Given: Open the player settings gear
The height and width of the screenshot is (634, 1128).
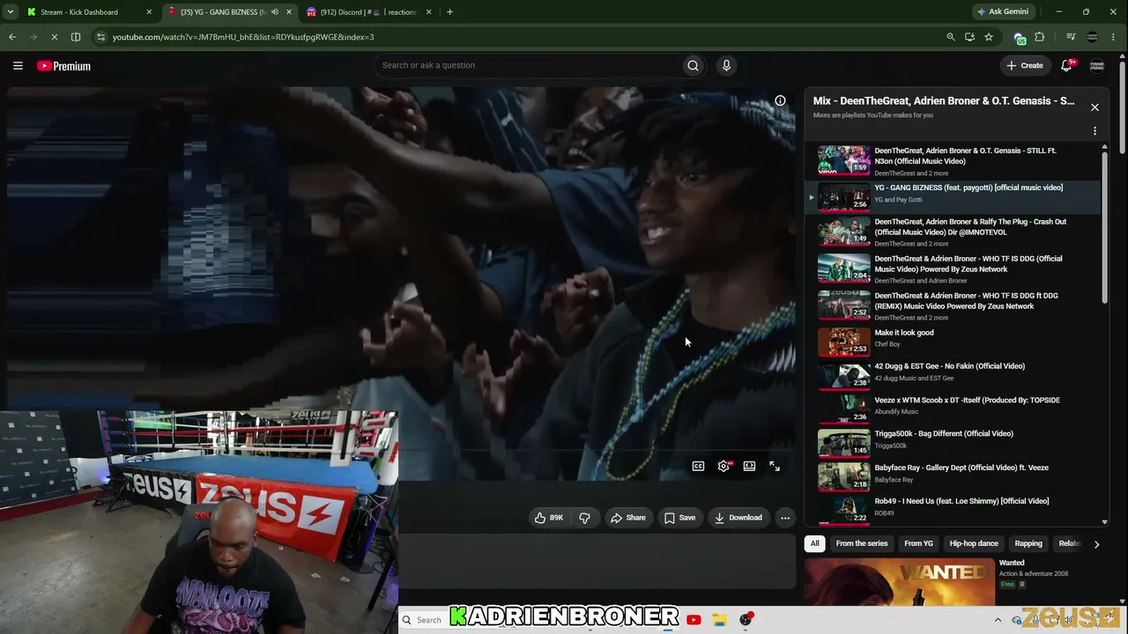Looking at the screenshot, I should click(x=724, y=467).
